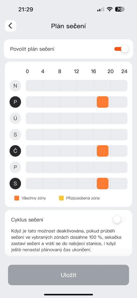Tap the empty Tuesday schedule timeline row

tap(76, 118)
